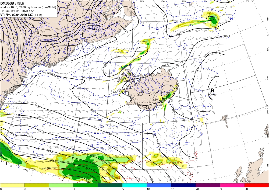Click the legend value label 50
269x191 pixels.
(246, 189)
